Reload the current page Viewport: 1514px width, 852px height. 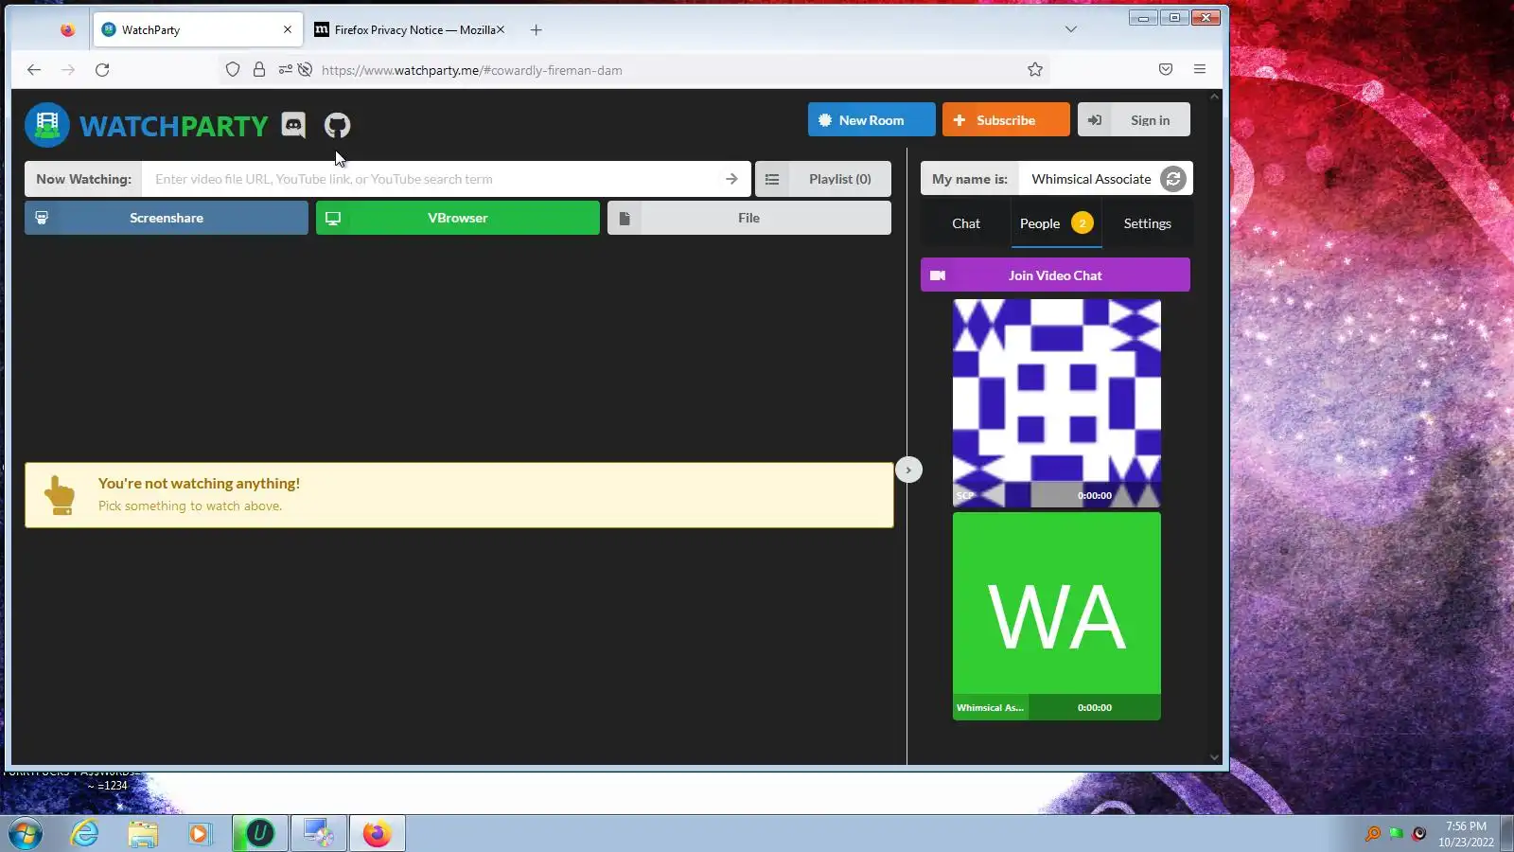point(102,70)
